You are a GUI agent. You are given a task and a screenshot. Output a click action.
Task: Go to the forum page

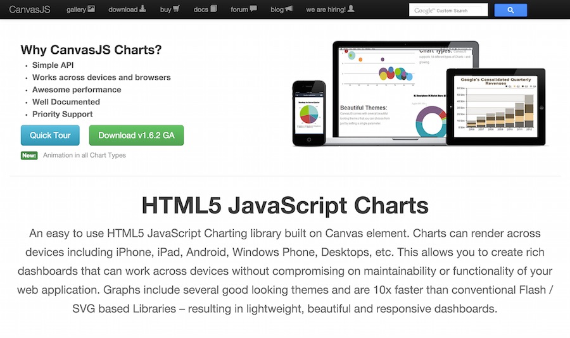tap(244, 9)
